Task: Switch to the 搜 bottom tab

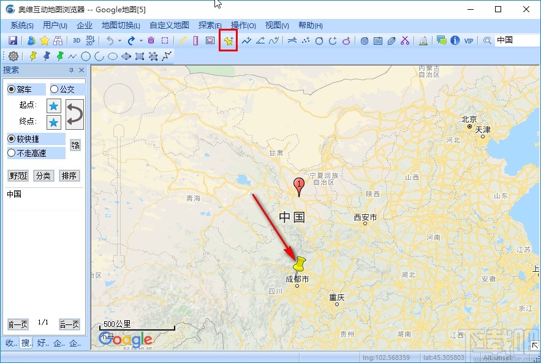Action: pyautogui.click(x=25, y=343)
